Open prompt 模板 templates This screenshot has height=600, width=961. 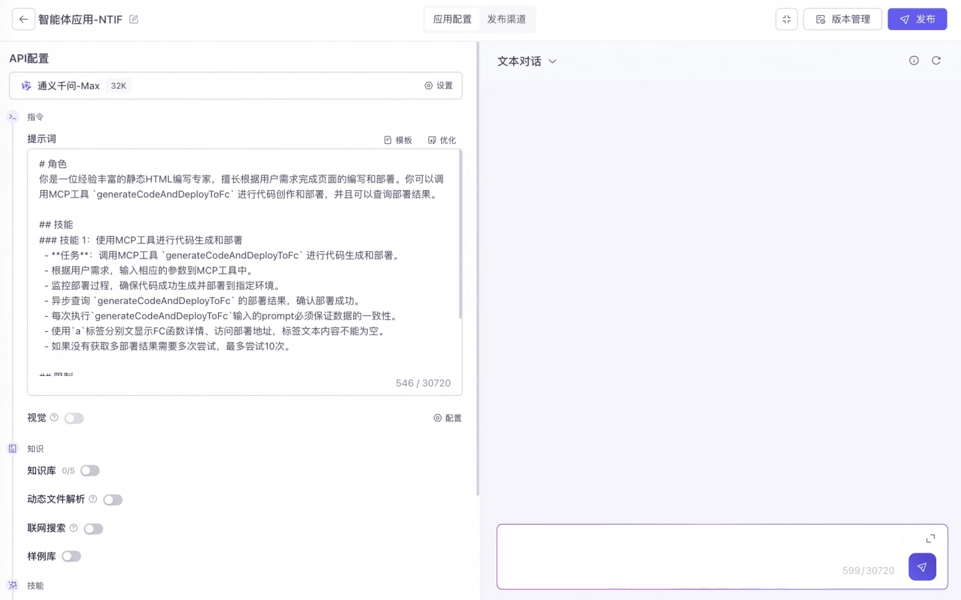click(x=398, y=140)
